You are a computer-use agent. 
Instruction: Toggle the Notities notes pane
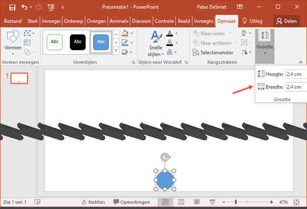click(x=94, y=202)
